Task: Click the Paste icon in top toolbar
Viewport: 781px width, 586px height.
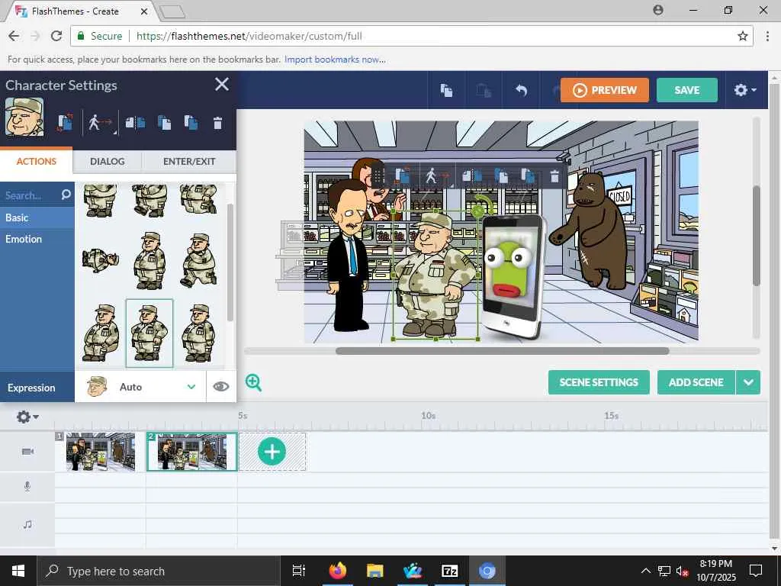Action: (x=484, y=90)
